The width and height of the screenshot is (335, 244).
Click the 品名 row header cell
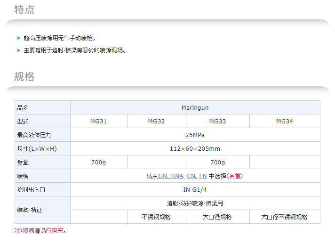42,107
